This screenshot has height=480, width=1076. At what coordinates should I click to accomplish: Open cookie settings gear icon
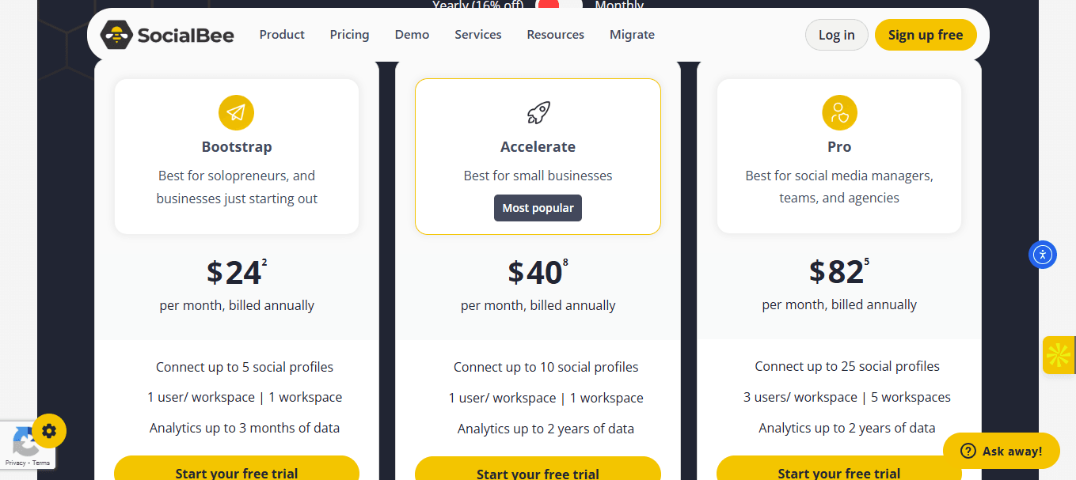click(x=49, y=431)
